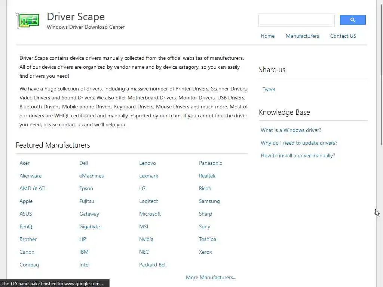This screenshot has width=383, height=287.
Task: Select the Xerox drivers link
Action: (205, 252)
